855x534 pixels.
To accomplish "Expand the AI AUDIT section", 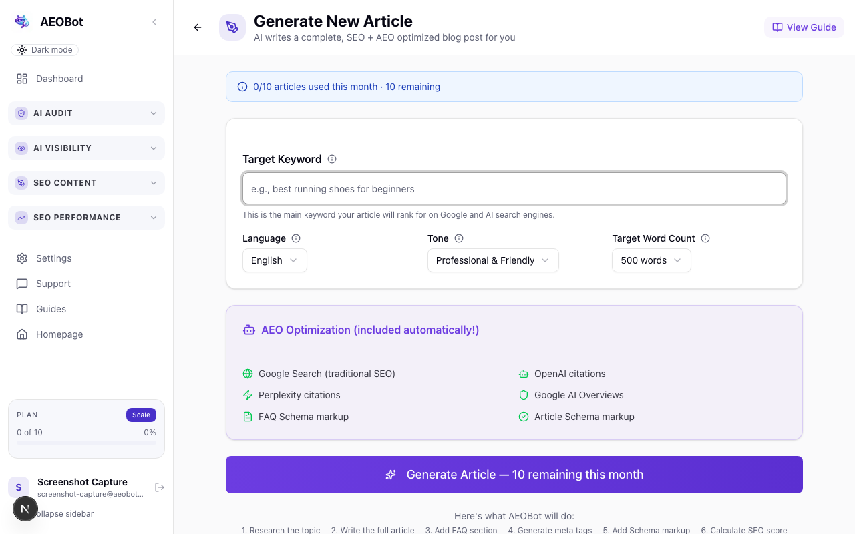I will point(86,113).
